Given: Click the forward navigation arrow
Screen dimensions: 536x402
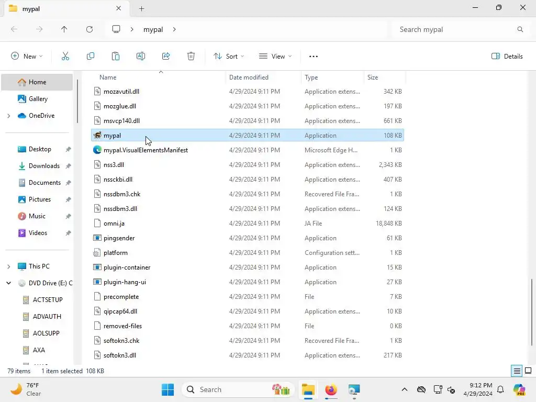Looking at the screenshot, I should pyautogui.click(x=39, y=29).
